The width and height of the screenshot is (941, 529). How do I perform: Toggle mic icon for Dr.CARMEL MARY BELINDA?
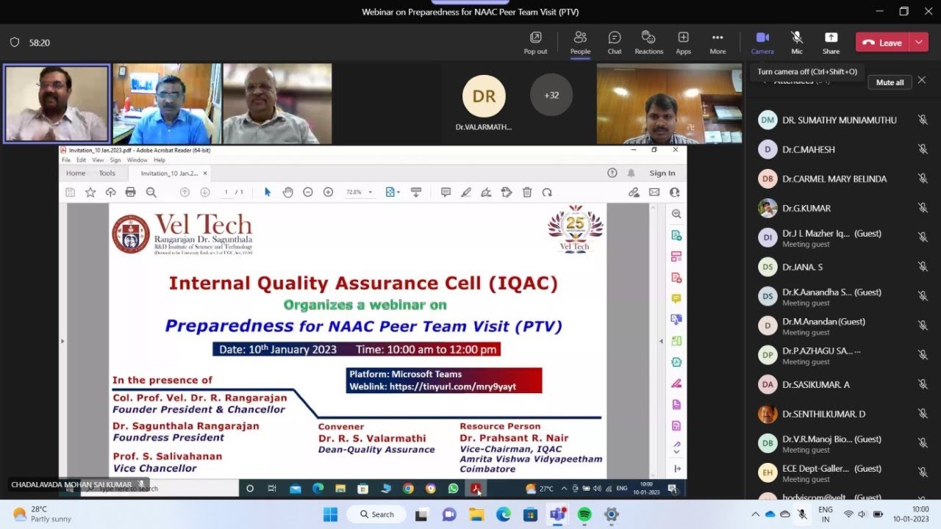click(923, 179)
